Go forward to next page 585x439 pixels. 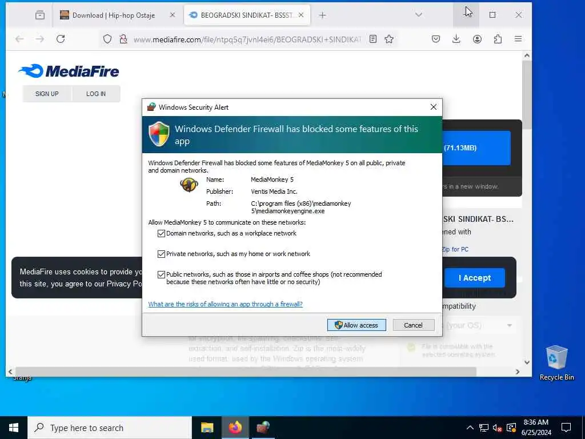(40, 39)
